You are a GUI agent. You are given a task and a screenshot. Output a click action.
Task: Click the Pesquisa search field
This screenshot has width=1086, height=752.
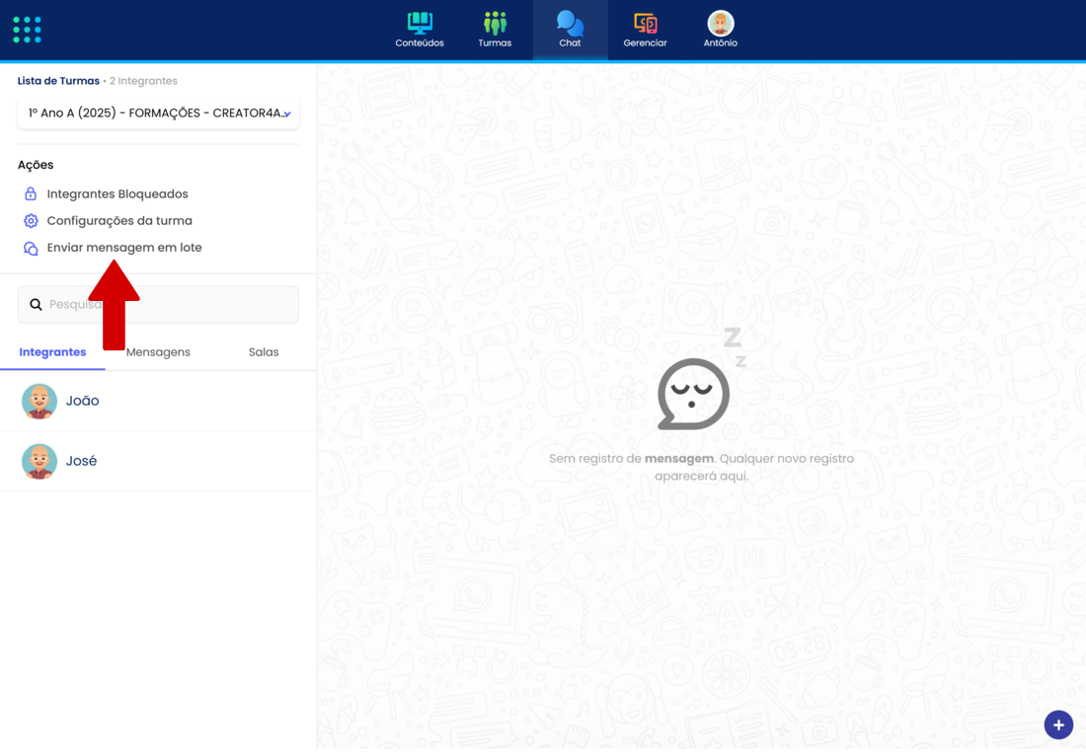(197, 305)
